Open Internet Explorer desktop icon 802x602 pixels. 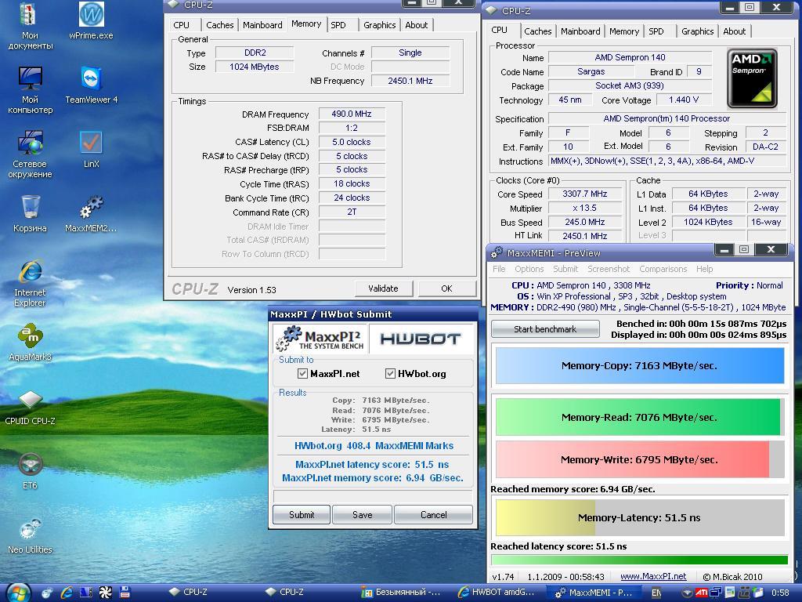30,283
